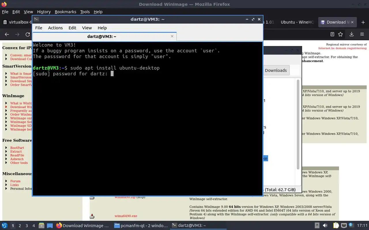Screen dimensions: 369x230
Task: Open terminal Edit menu
Action: pyautogui.click(x=72, y=28)
